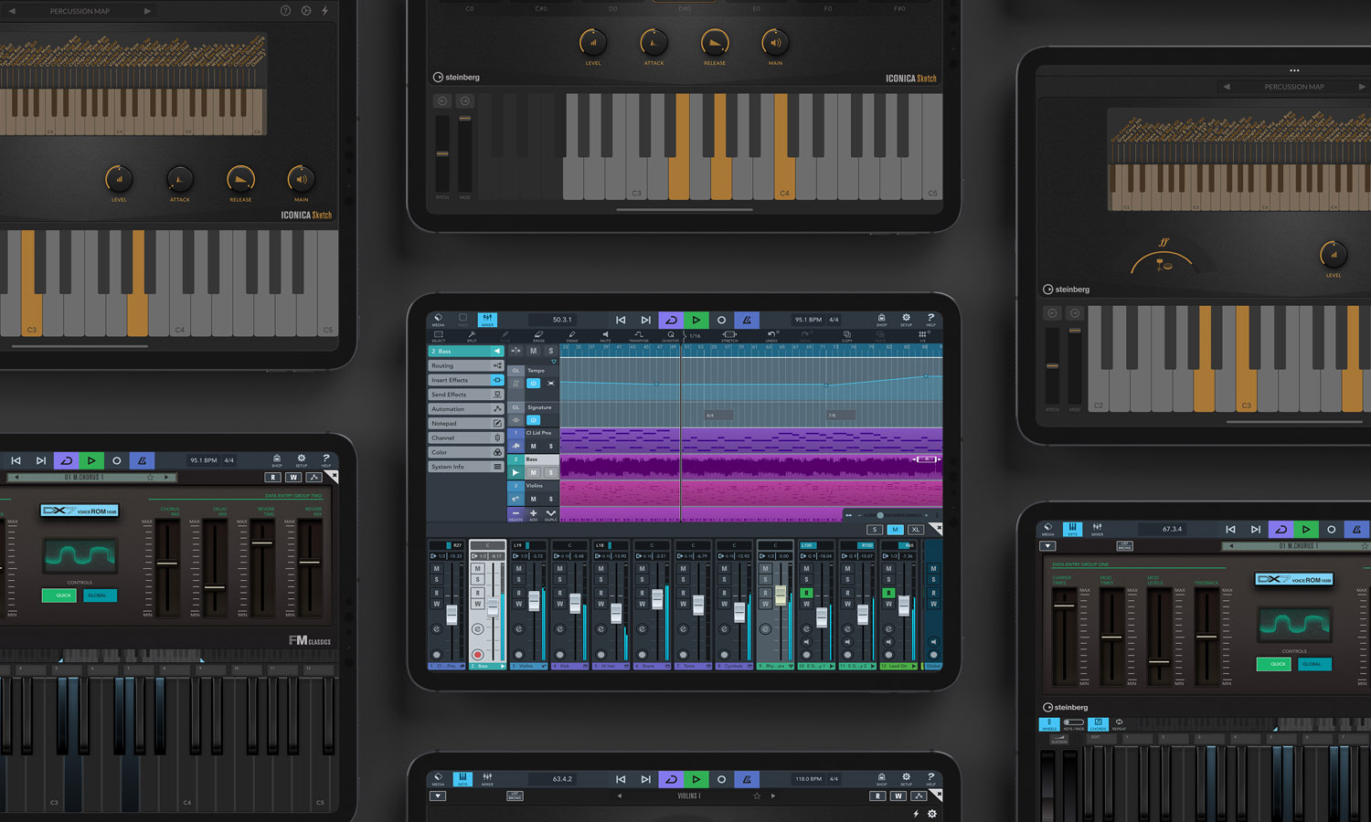Expand Send Effects in inspector

[466, 395]
